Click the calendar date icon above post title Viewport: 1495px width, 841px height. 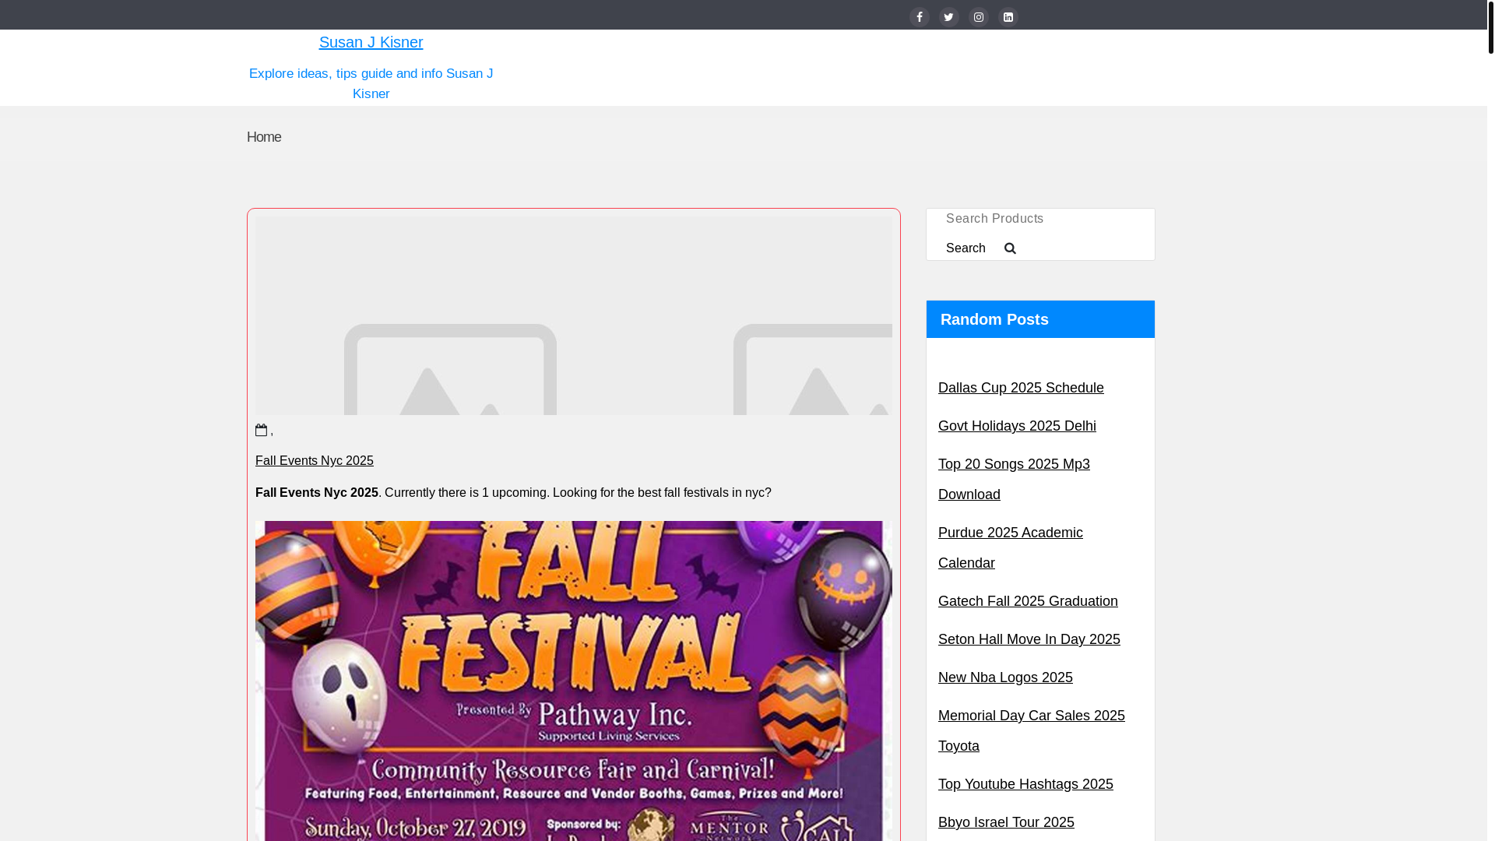(x=262, y=430)
